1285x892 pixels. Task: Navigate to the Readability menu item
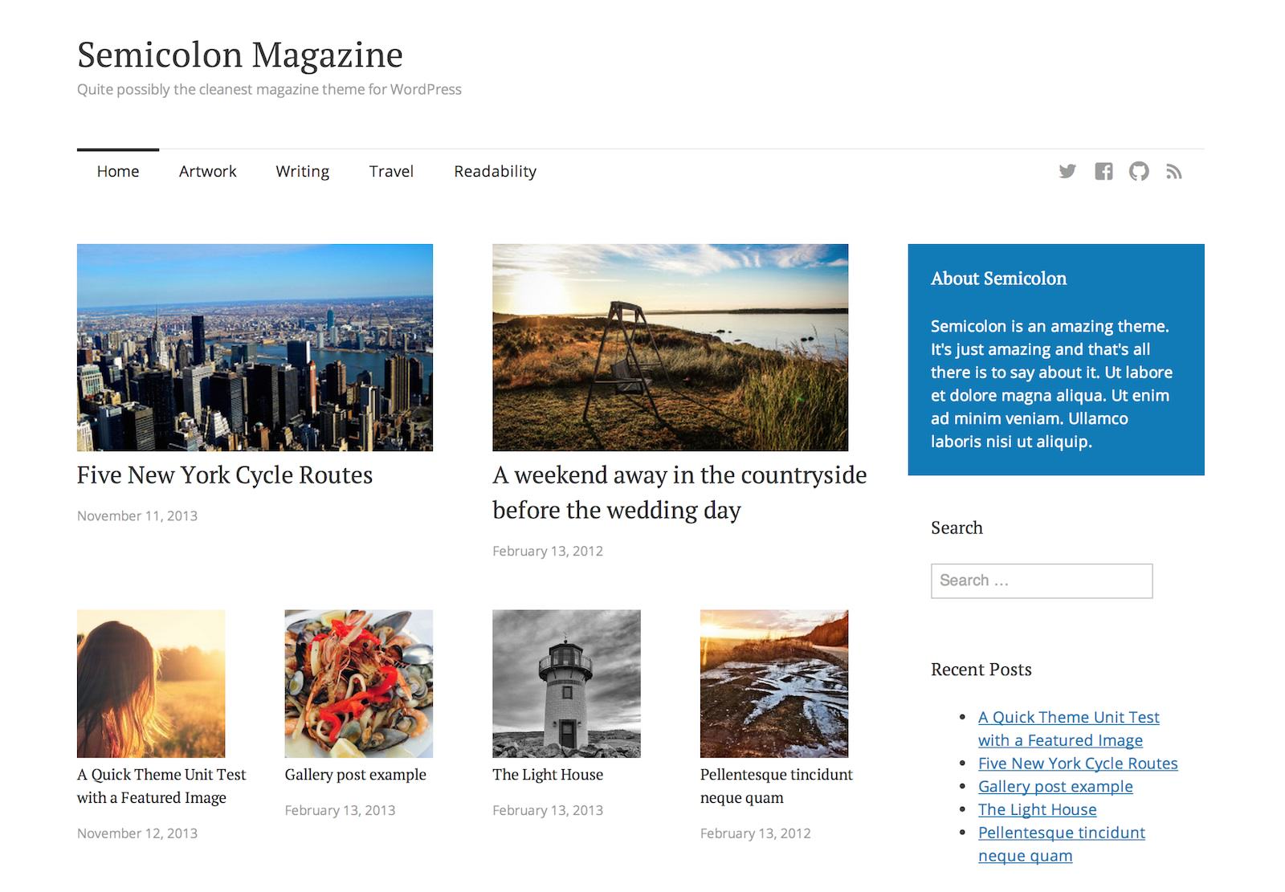pyautogui.click(x=495, y=171)
